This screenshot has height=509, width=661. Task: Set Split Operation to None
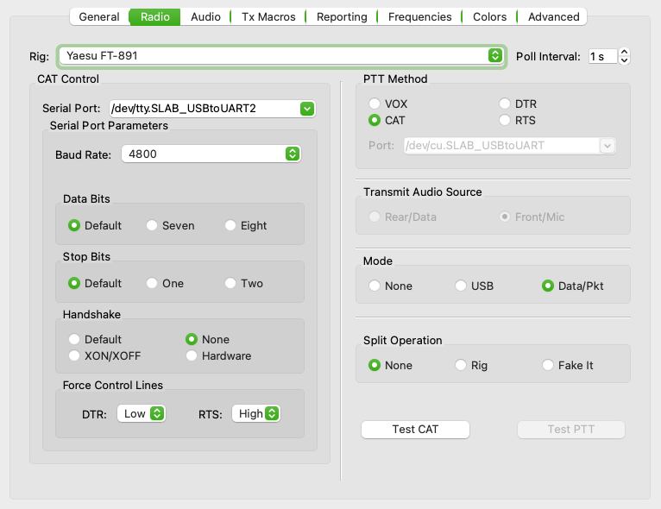click(x=390, y=365)
